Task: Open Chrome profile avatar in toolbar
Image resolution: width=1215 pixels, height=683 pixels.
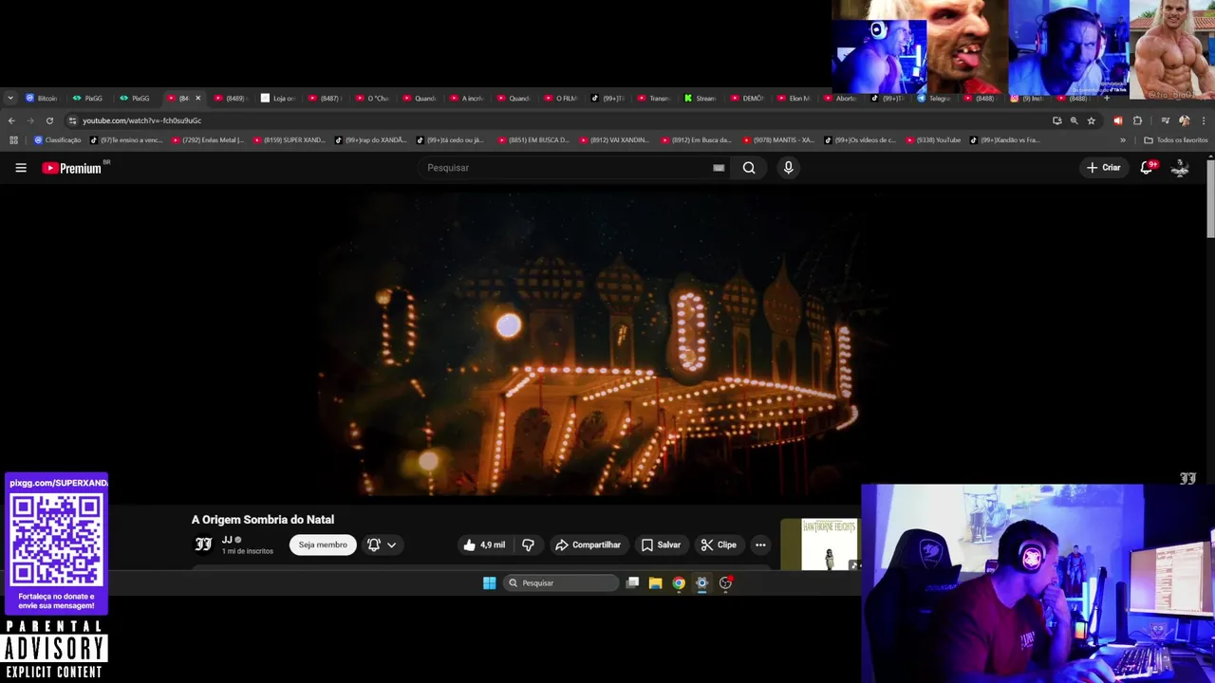Action: tap(1184, 120)
